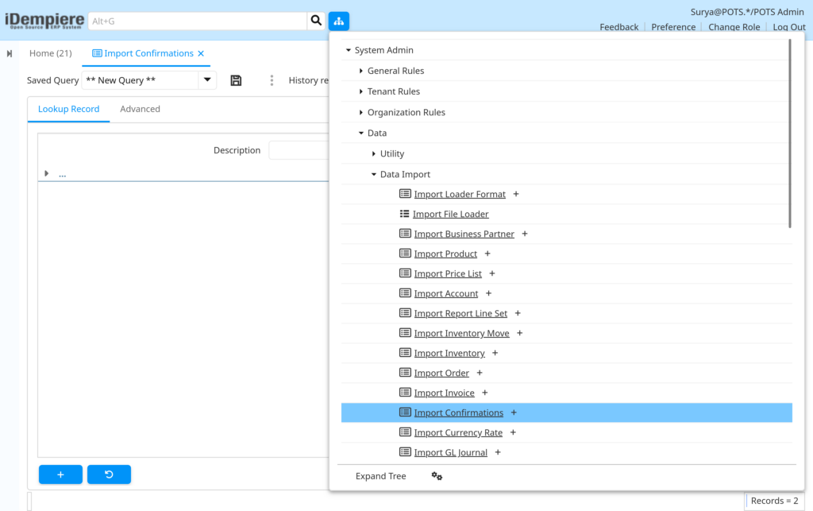Expand the Tenant Rules node
The height and width of the screenshot is (511, 813).
tap(361, 91)
